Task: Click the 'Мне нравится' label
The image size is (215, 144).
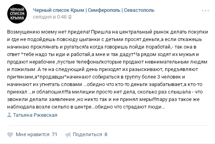Action: (x=32, y=135)
